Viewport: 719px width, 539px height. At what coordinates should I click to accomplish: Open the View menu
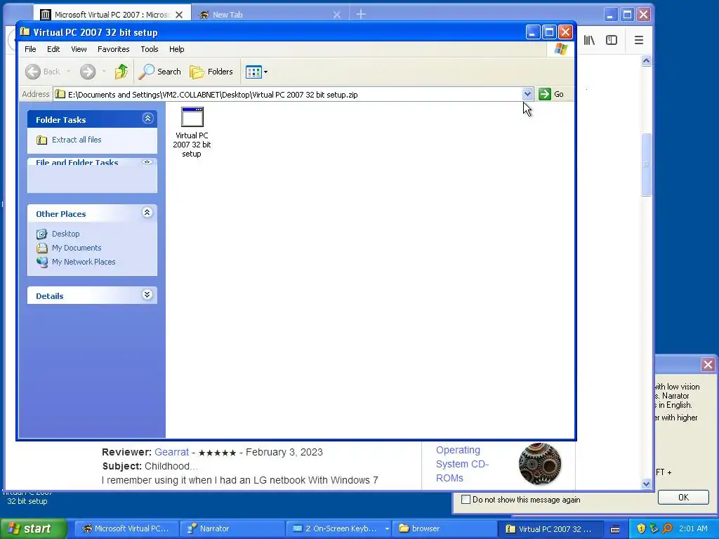[79, 49]
